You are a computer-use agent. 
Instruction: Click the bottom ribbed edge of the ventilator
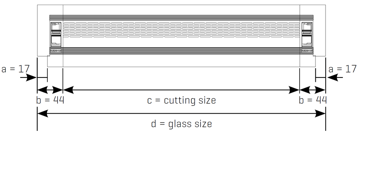tap(181, 51)
